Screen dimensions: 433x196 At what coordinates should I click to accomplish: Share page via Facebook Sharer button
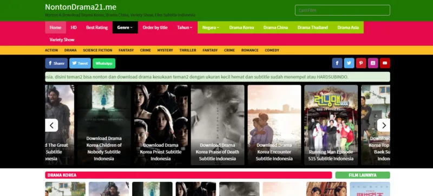coord(56,63)
